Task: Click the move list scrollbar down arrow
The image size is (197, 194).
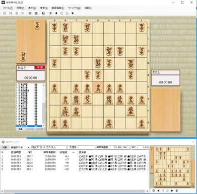Action: (44, 125)
